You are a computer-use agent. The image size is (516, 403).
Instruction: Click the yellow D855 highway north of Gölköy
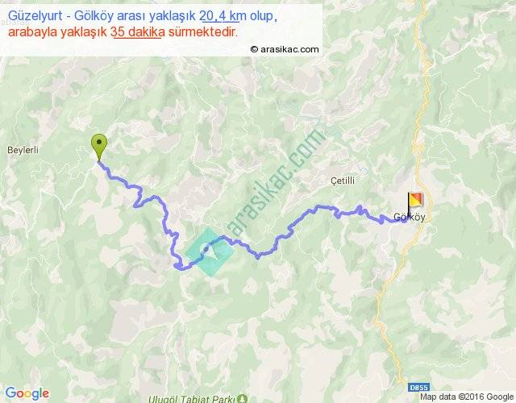tap(421, 98)
